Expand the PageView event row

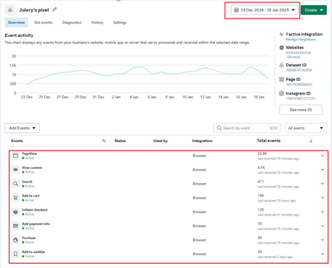click(x=323, y=156)
